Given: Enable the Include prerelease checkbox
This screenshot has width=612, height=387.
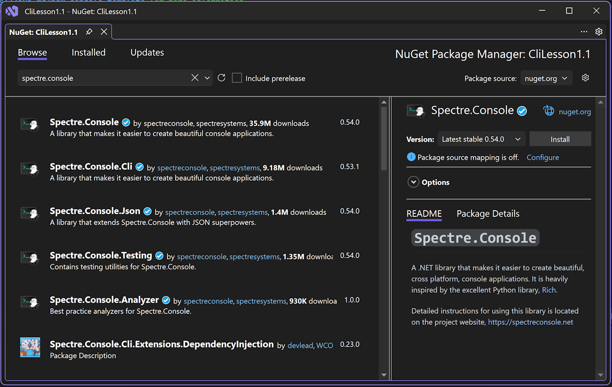Looking at the screenshot, I should pyautogui.click(x=237, y=77).
